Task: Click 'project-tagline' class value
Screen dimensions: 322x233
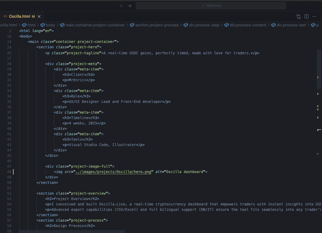Action: [83, 53]
